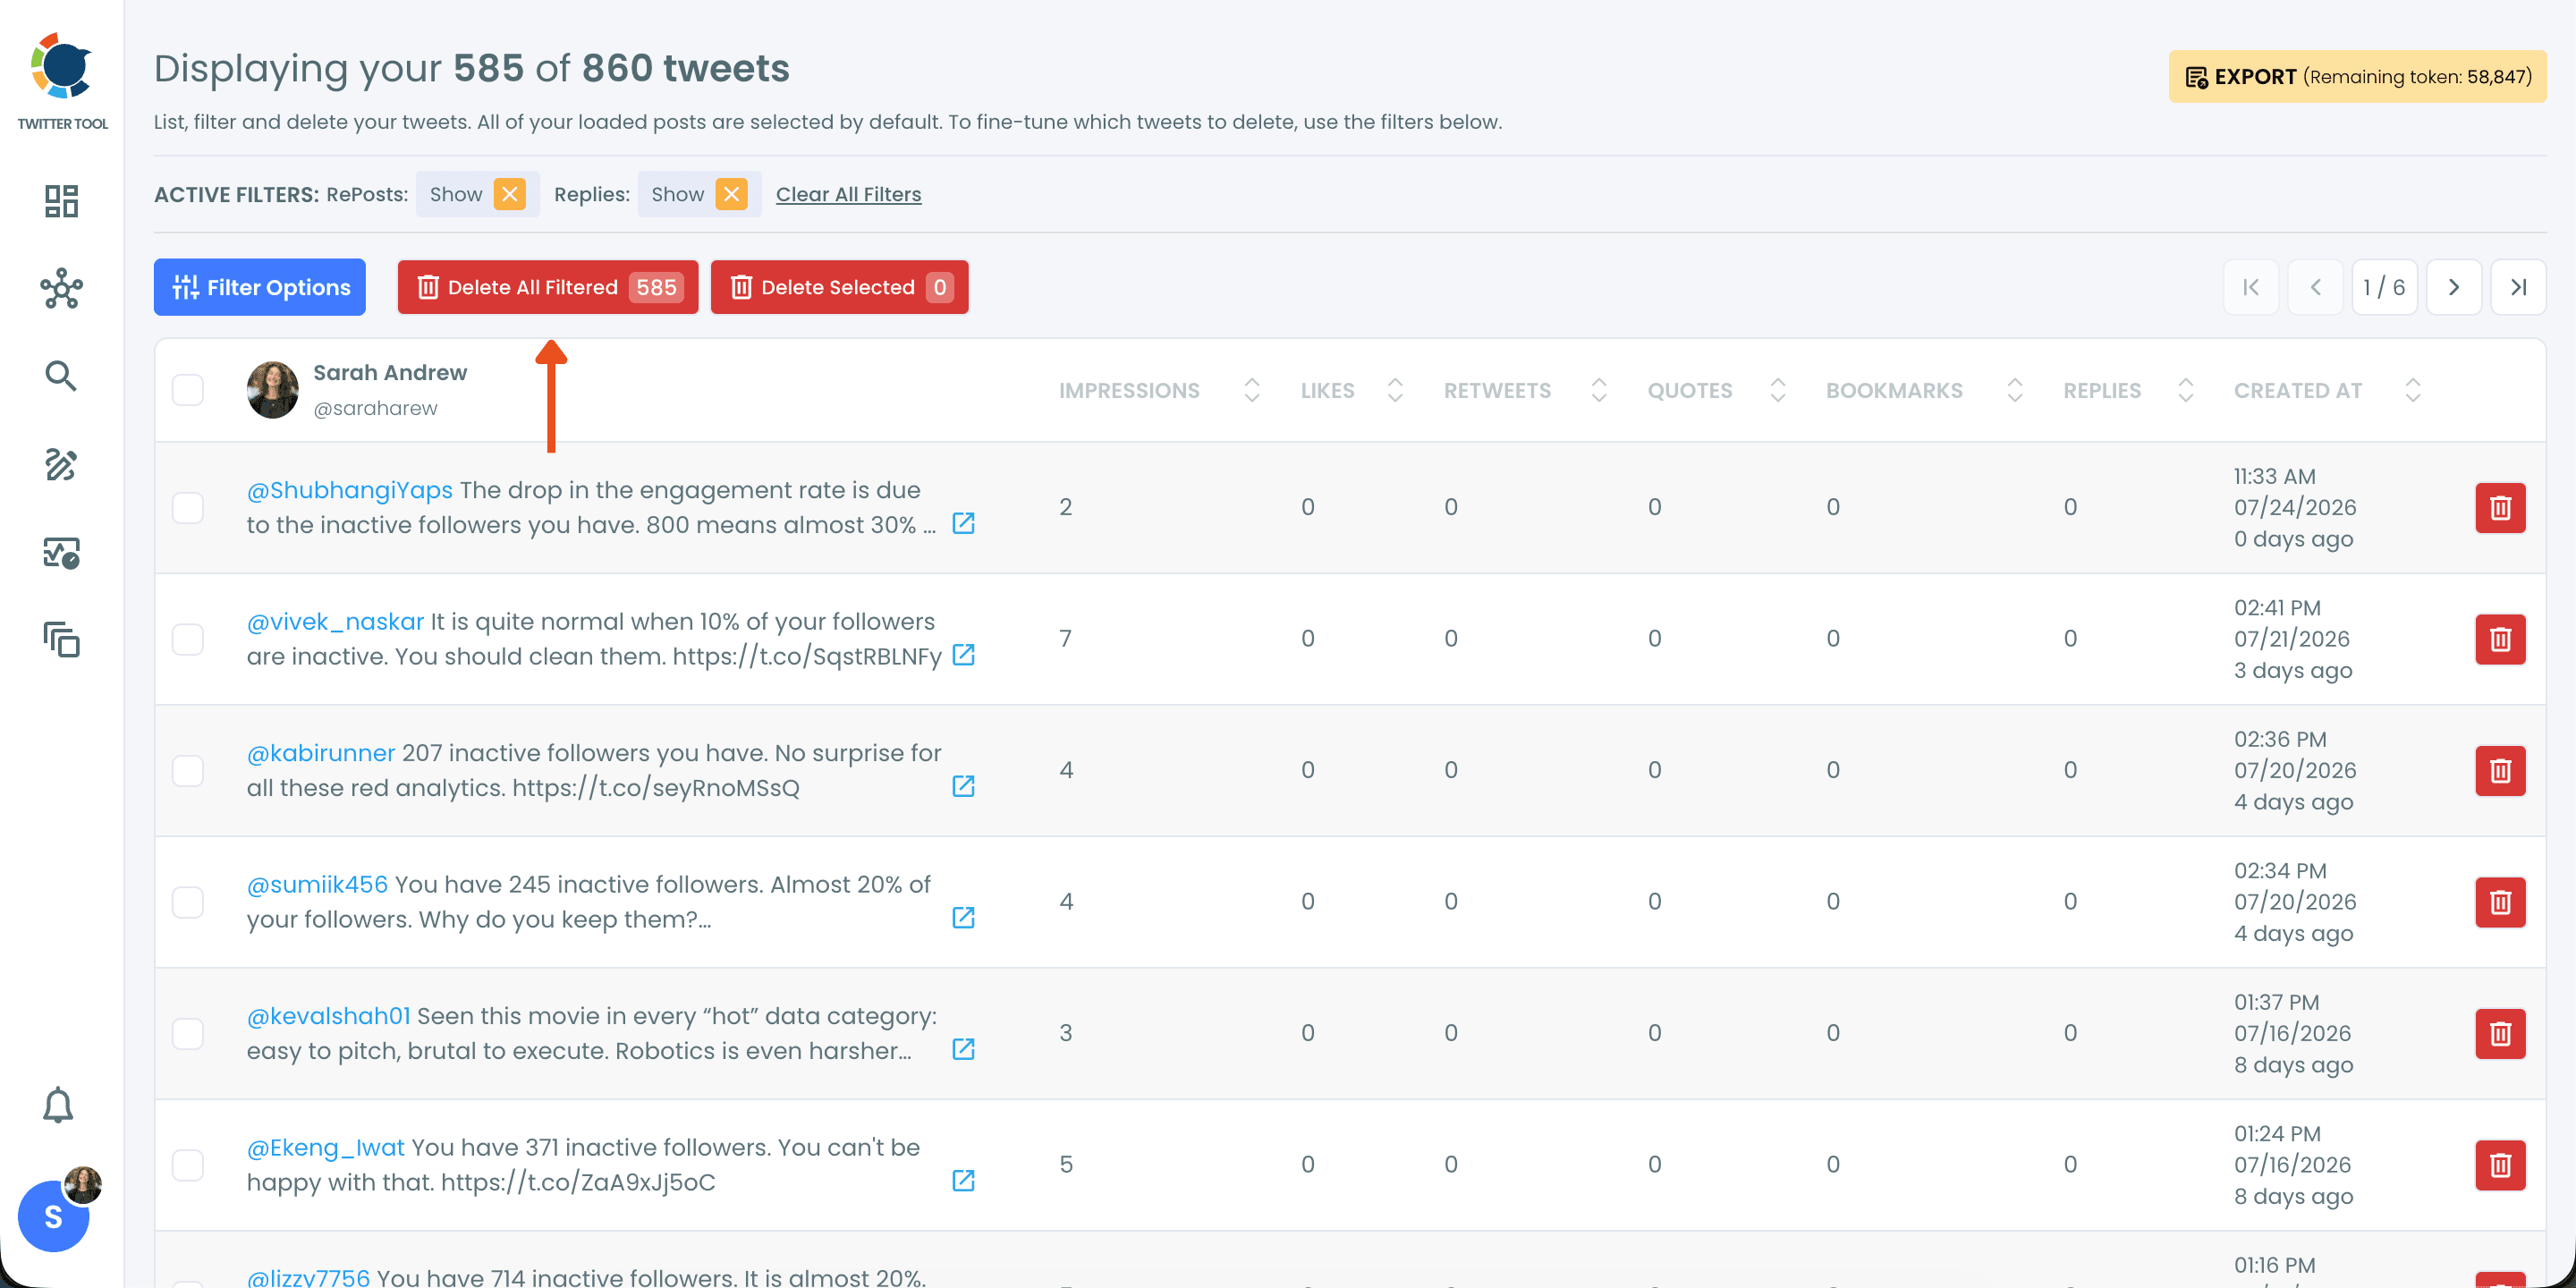Select the @kevalshah01 tweet checkbox

188,1034
